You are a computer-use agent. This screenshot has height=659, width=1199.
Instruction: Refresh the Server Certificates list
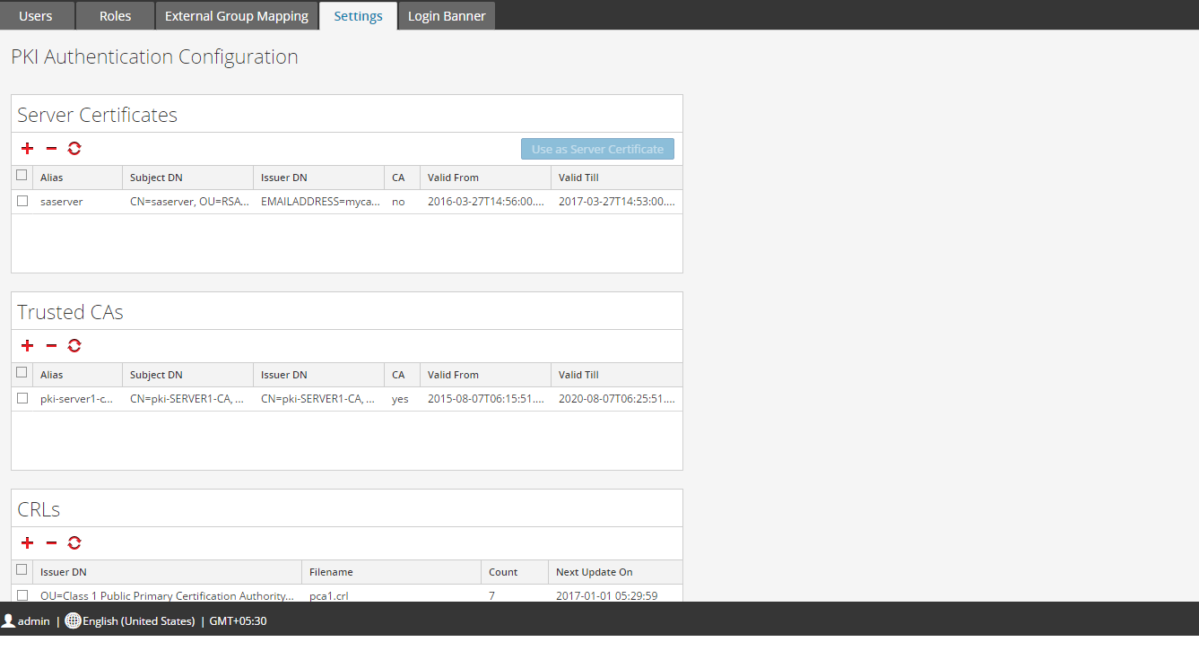[74, 149]
